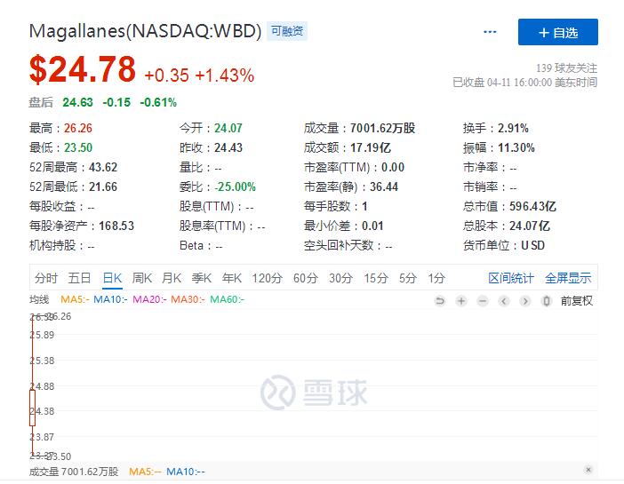
Task: Click the after-hours price 24.63
Action: [x=77, y=103]
